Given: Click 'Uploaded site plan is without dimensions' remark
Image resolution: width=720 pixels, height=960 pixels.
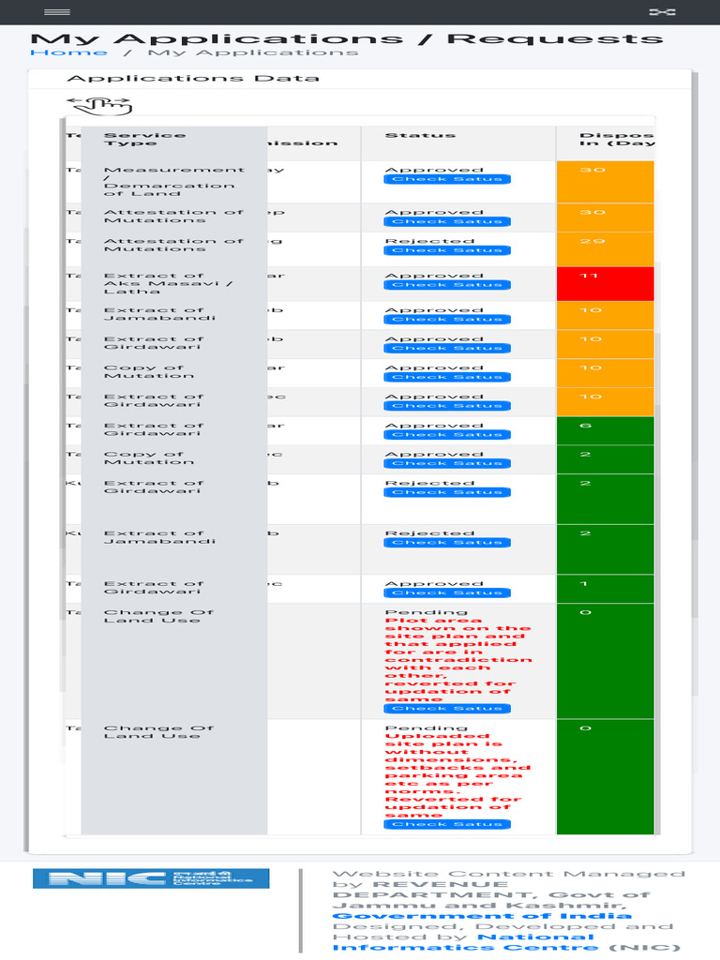Looking at the screenshot, I should tap(457, 775).
